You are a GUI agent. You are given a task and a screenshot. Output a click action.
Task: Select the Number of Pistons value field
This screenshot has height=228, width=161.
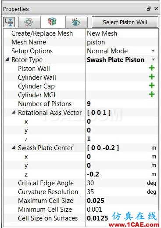pos(122,104)
